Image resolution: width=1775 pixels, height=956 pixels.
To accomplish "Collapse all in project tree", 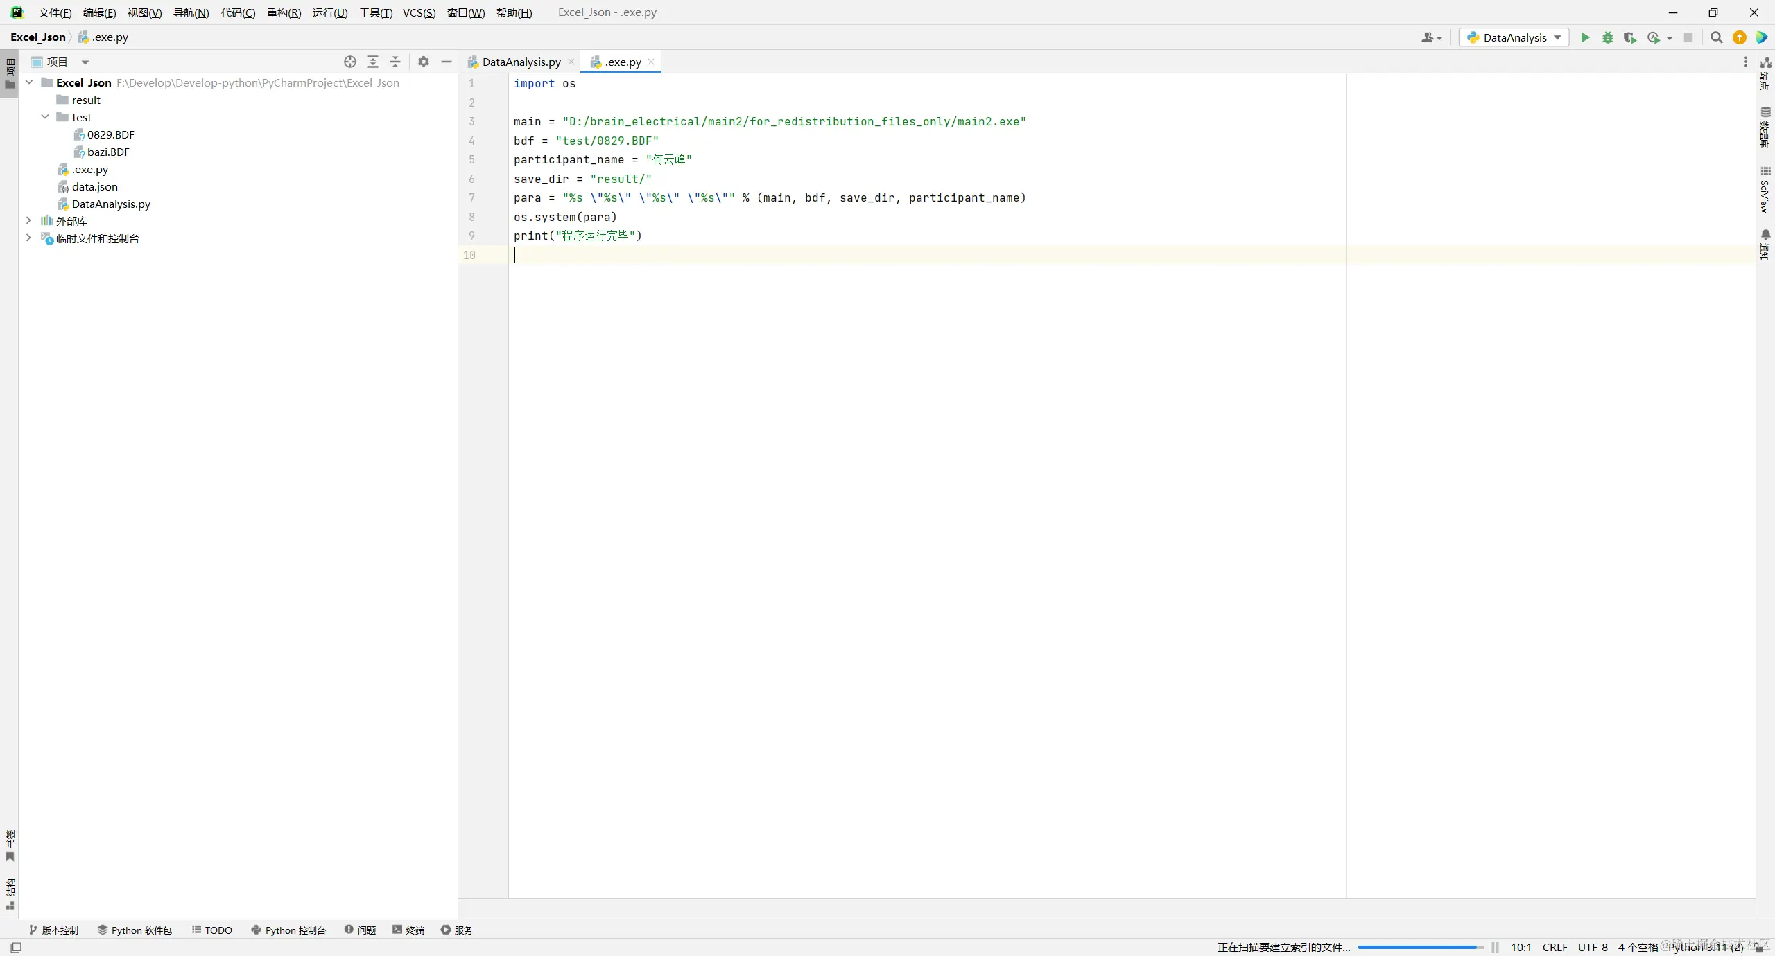I will 395,62.
